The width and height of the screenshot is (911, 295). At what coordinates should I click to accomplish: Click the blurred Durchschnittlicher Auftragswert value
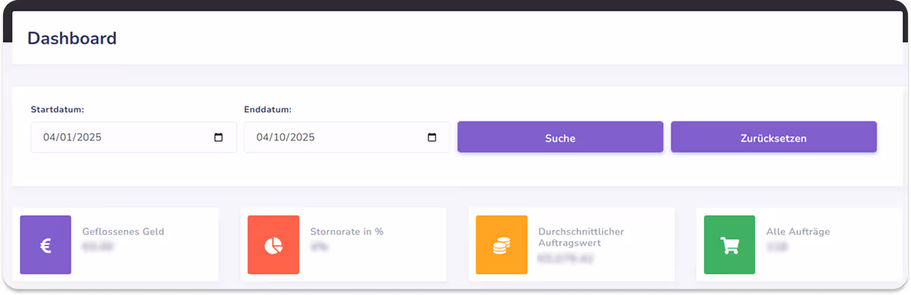(x=565, y=259)
